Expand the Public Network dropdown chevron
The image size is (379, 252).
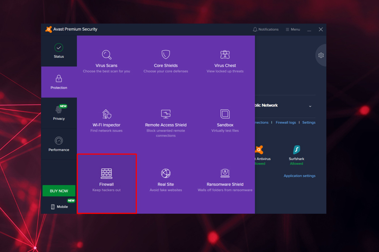click(310, 106)
